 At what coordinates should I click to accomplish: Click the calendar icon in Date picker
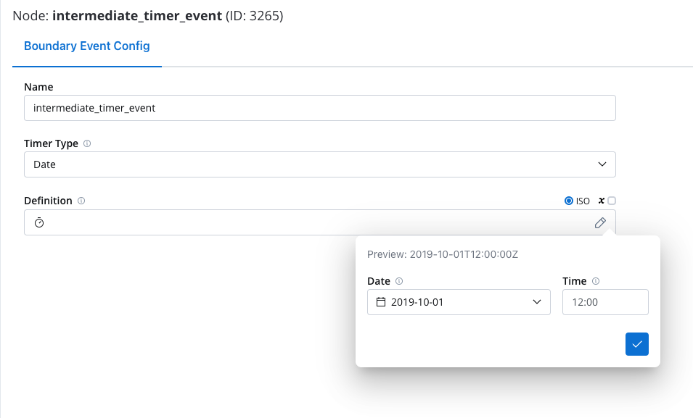[381, 302]
